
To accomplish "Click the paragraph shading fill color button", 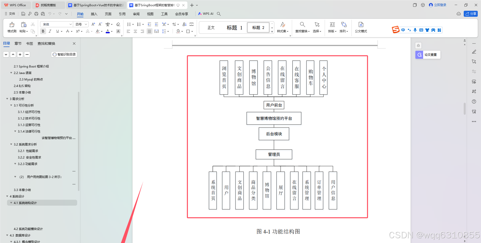I will pos(178,31).
